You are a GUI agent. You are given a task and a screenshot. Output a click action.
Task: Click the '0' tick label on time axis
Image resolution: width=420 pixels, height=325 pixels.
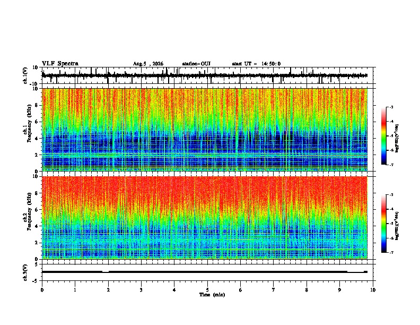[42, 290]
